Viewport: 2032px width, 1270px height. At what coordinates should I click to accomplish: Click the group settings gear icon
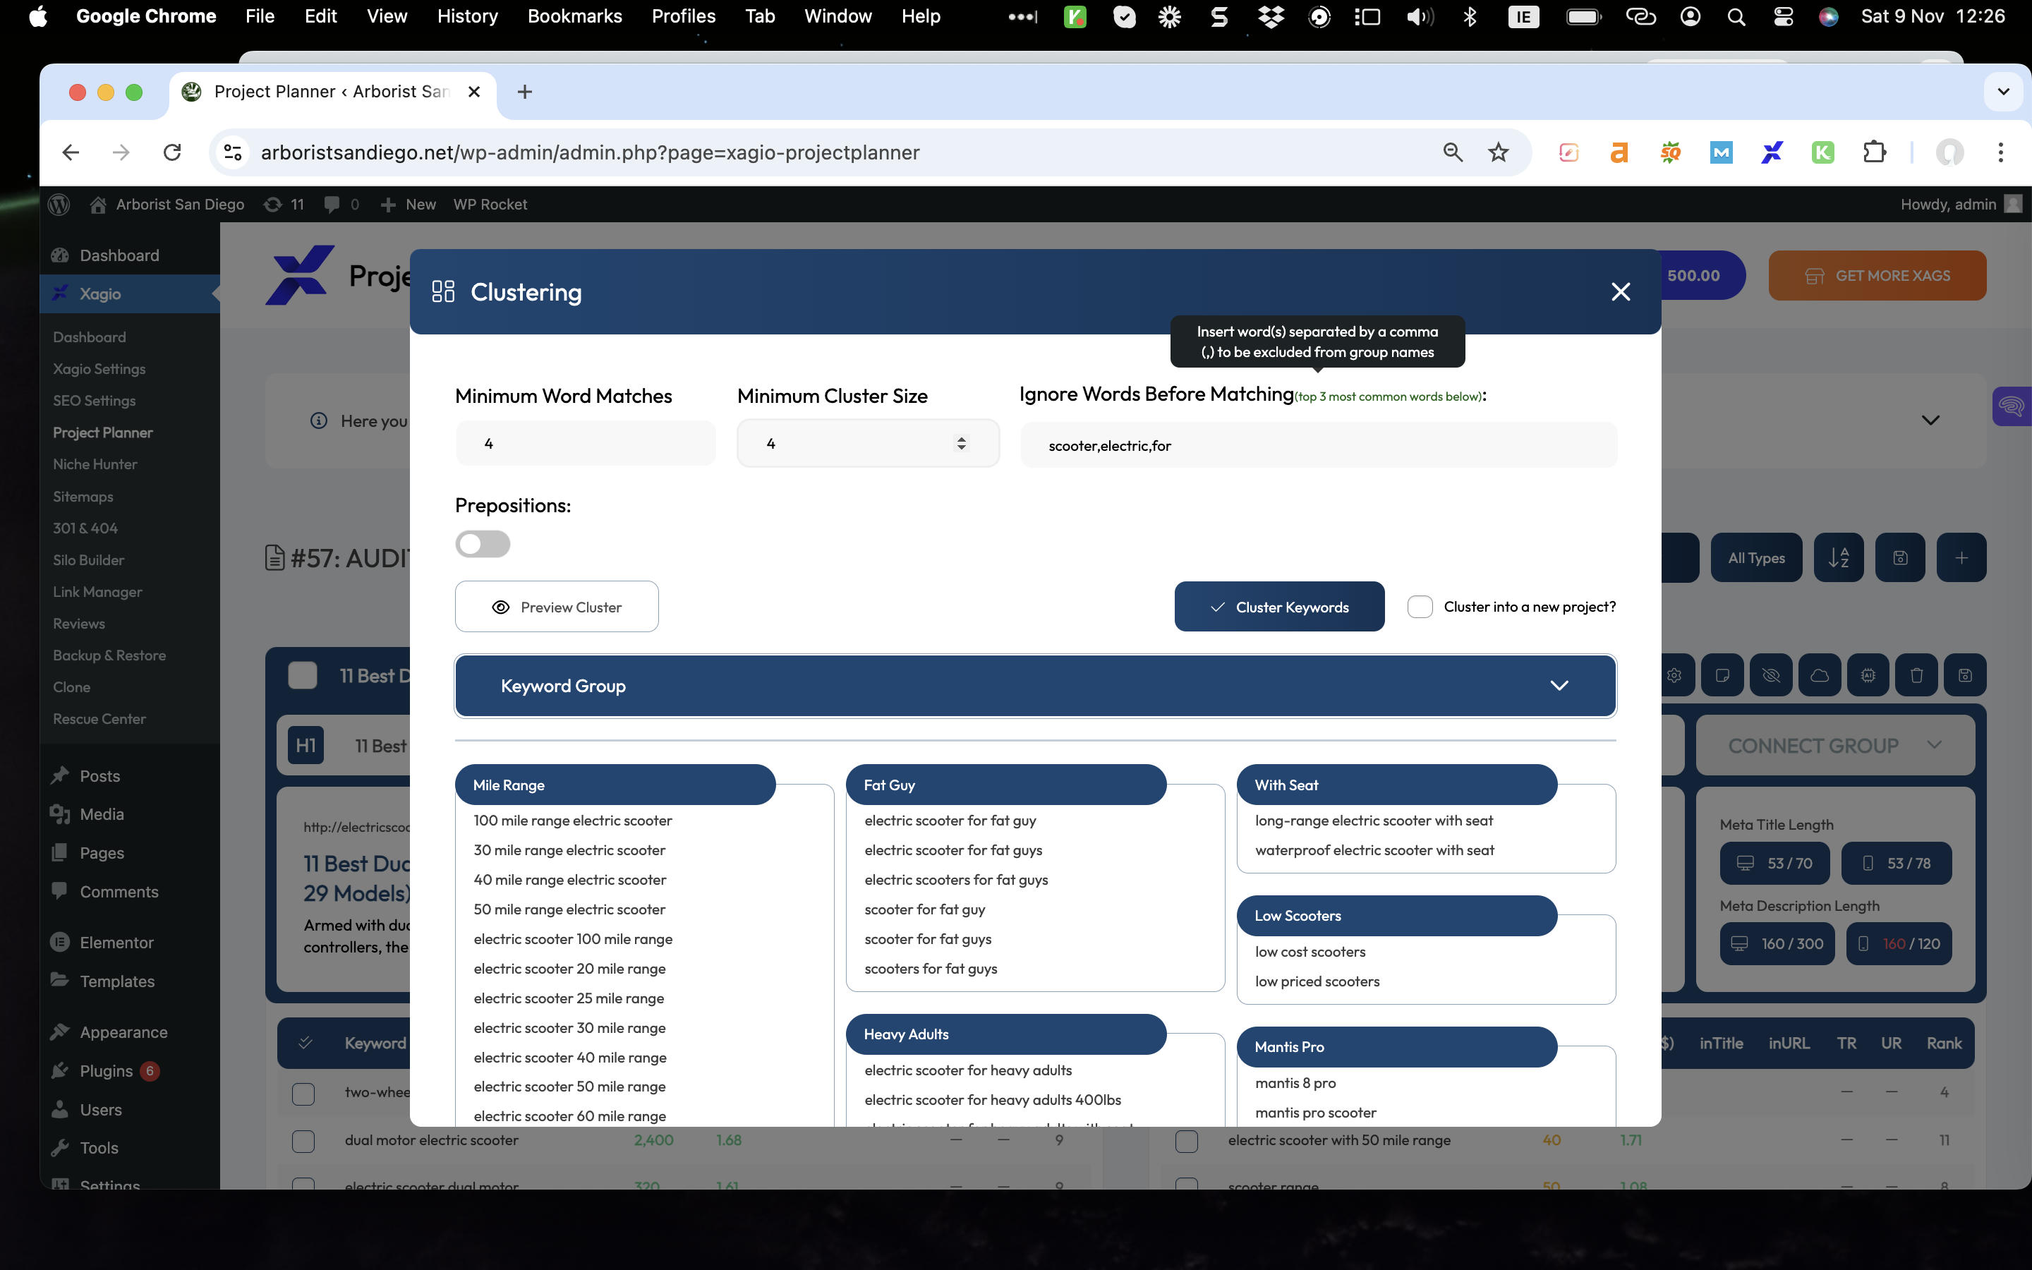pyautogui.click(x=1674, y=675)
